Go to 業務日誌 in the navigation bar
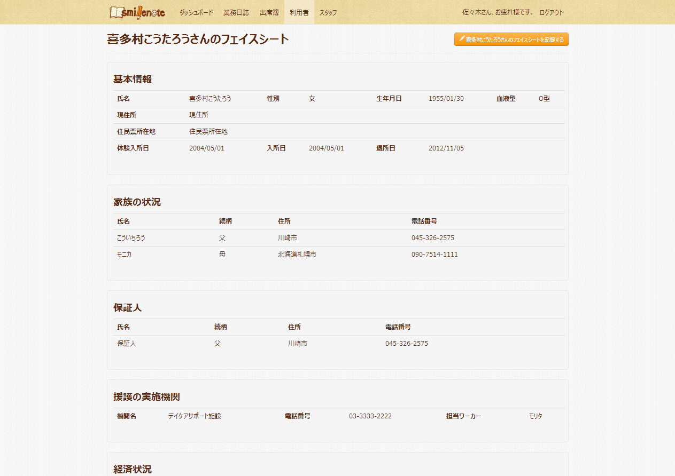 (236, 12)
